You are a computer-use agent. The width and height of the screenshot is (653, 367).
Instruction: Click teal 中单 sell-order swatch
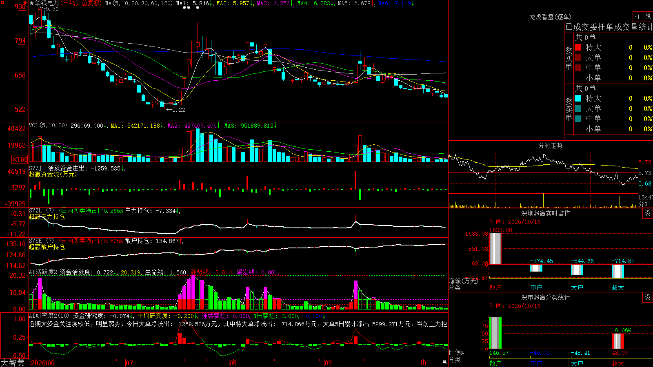(578, 119)
